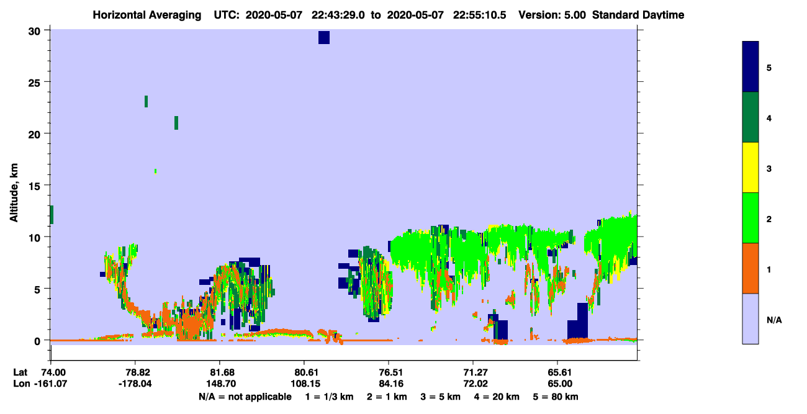The width and height of the screenshot is (807, 414).
Task: Click longitude value 108.15
Action: [304, 384]
